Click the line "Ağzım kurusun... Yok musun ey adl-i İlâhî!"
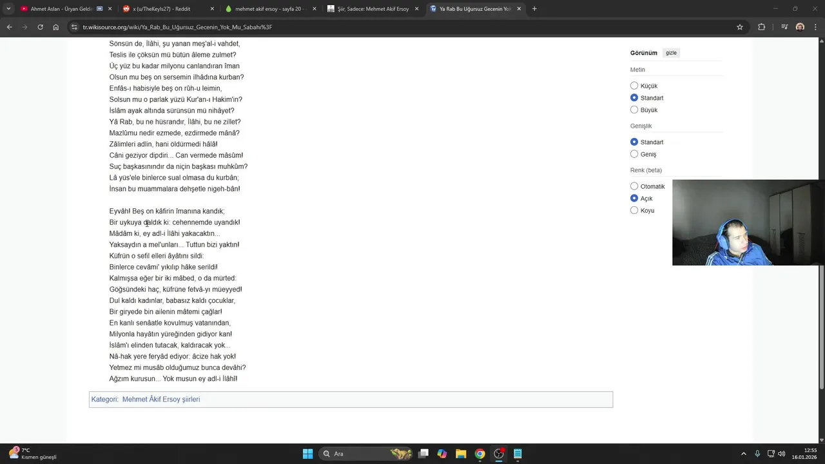 pos(173,379)
